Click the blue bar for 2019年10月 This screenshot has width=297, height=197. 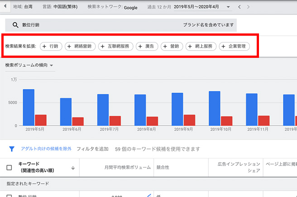(215, 108)
